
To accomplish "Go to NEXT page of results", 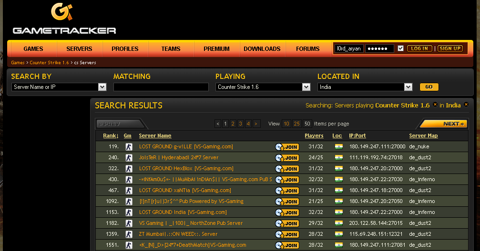I will [444, 124].
